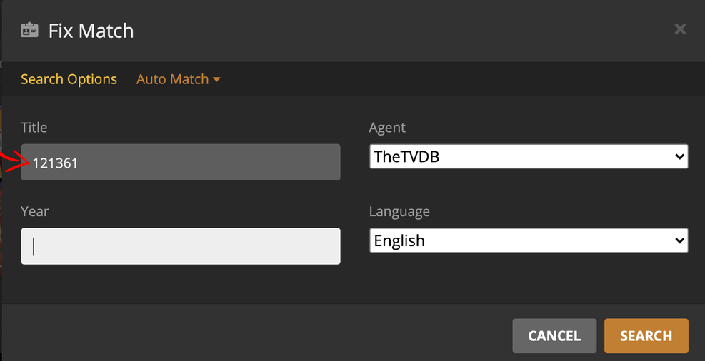Image resolution: width=705 pixels, height=361 pixels.
Task: Open the Agent dropdown showing TheTVDB
Action: tap(528, 157)
